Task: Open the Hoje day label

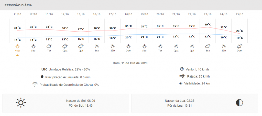Action: (17, 51)
